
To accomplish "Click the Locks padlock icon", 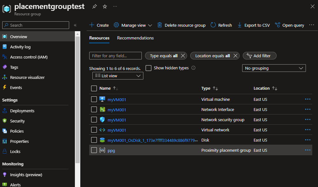I will coord(5,151).
